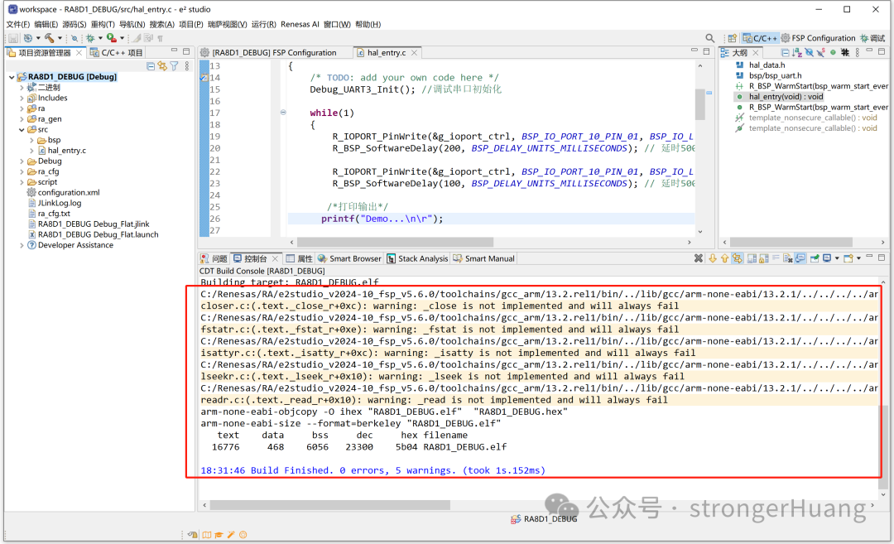894x544 pixels.
Task: Open Debug bug dropdown arrow
Action: 100,38
